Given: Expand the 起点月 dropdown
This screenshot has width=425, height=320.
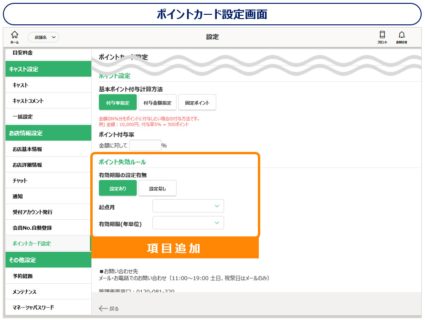Looking at the screenshot, I should [x=188, y=206].
